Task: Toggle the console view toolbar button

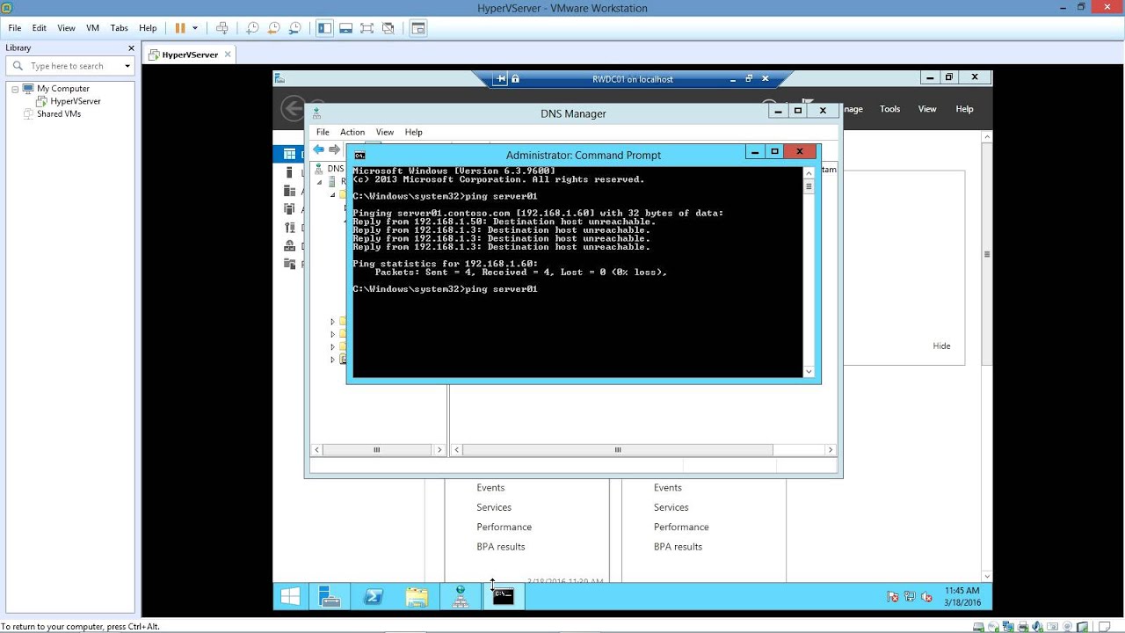Action: pyautogui.click(x=418, y=28)
